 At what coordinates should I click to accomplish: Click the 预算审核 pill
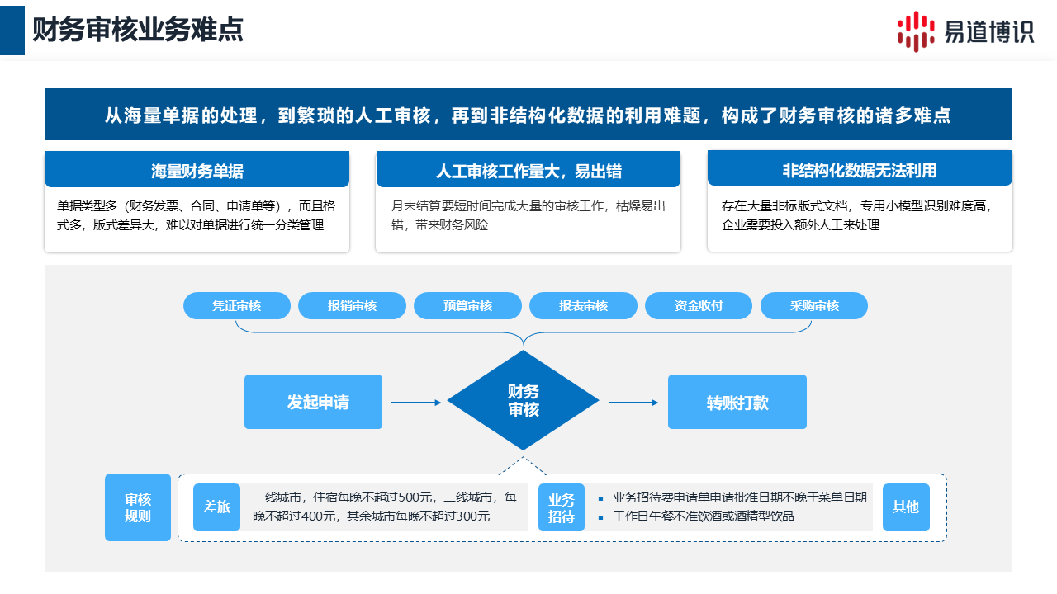tap(467, 306)
